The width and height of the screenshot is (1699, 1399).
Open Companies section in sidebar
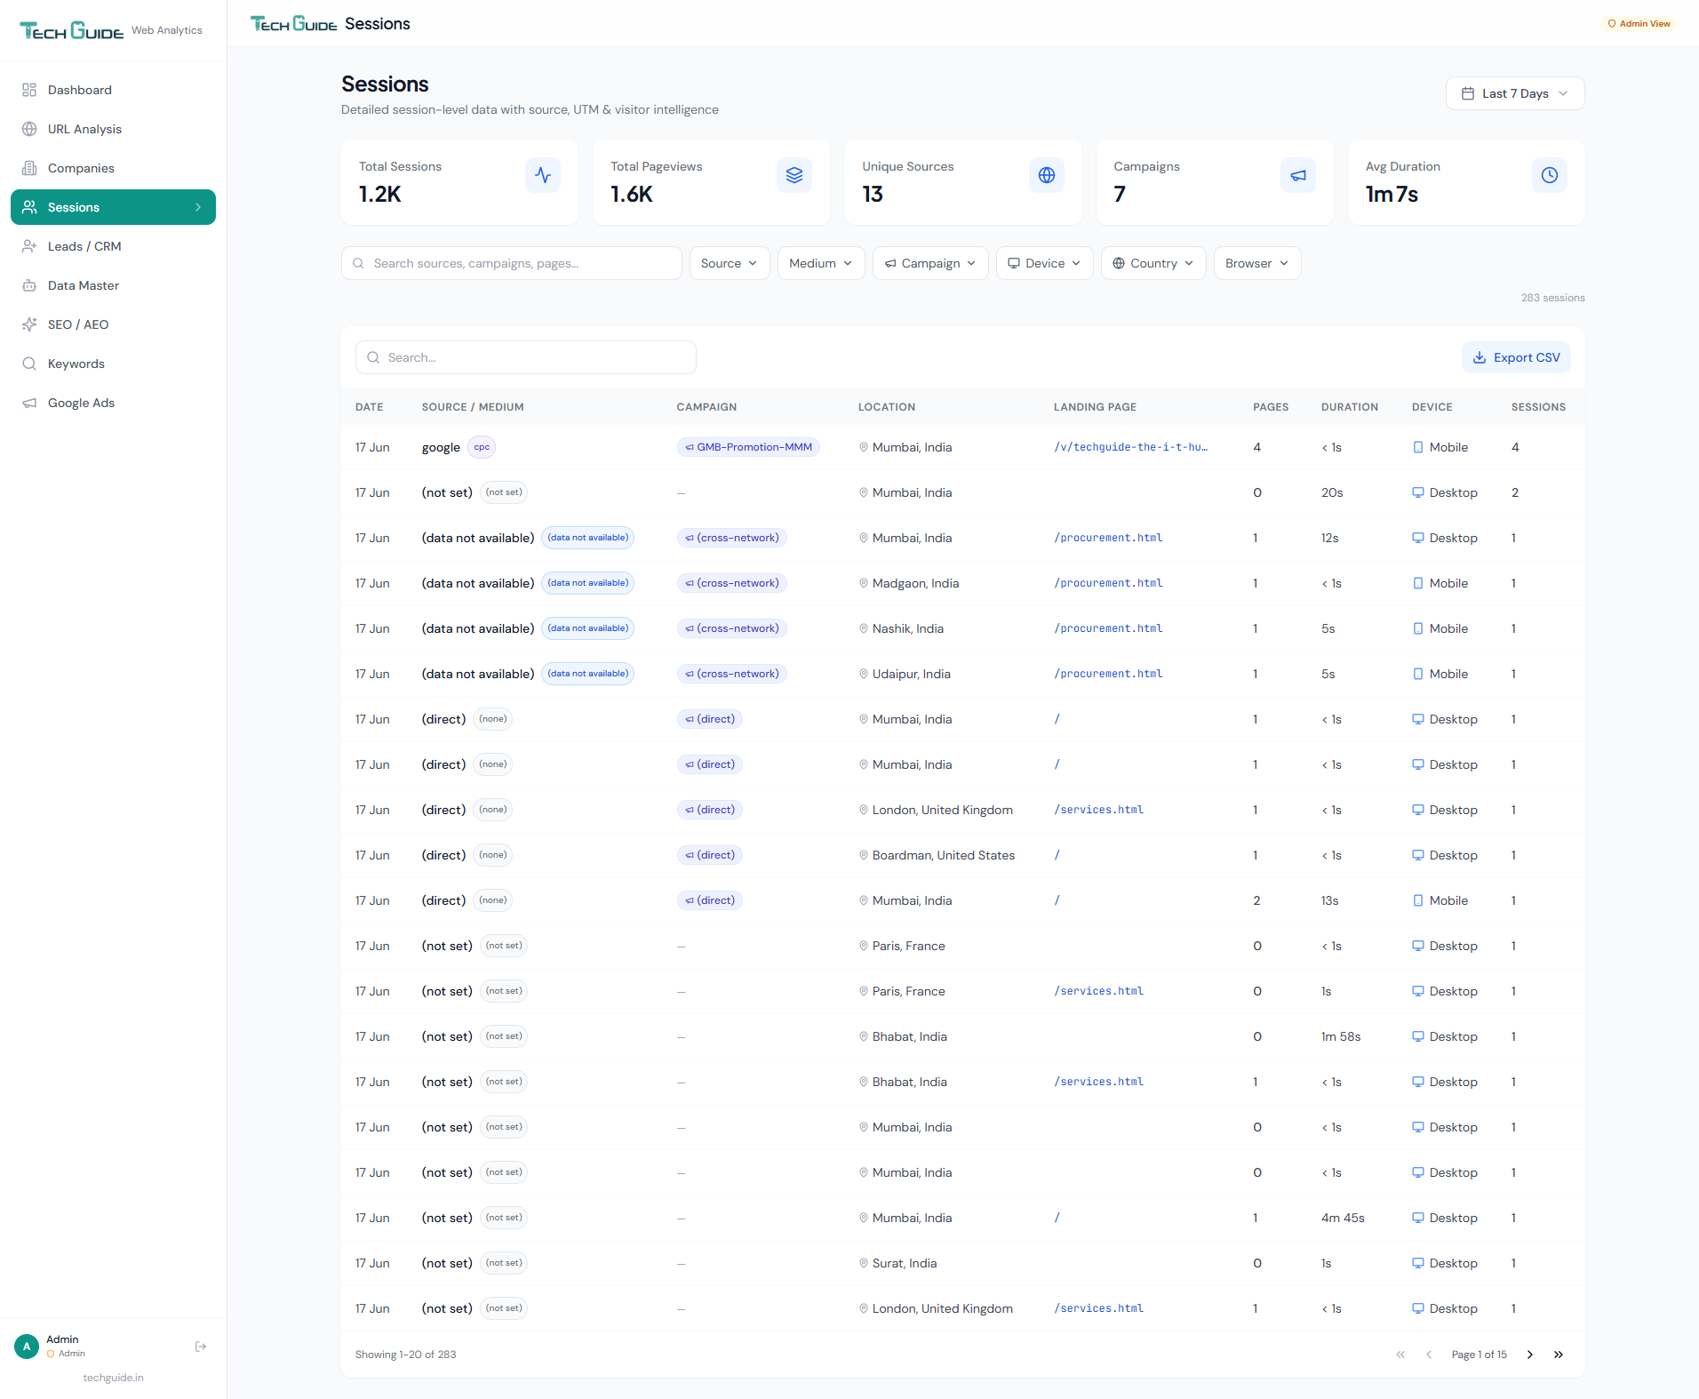click(x=113, y=168)
